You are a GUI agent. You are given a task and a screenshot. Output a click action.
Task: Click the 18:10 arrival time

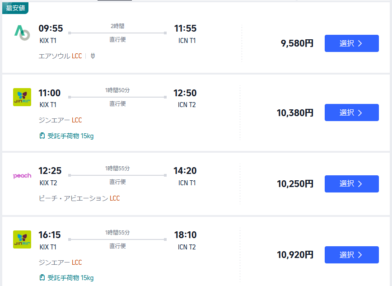coord(185,235)
